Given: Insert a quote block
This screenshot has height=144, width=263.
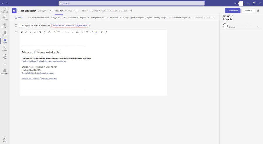Looking at the screenshot, I should click(87, 32).
